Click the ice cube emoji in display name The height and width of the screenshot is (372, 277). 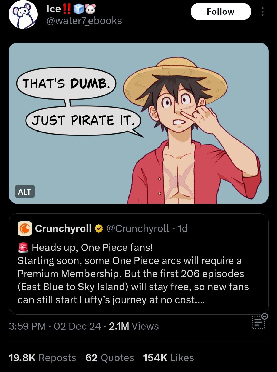click(x=78, y=9)
